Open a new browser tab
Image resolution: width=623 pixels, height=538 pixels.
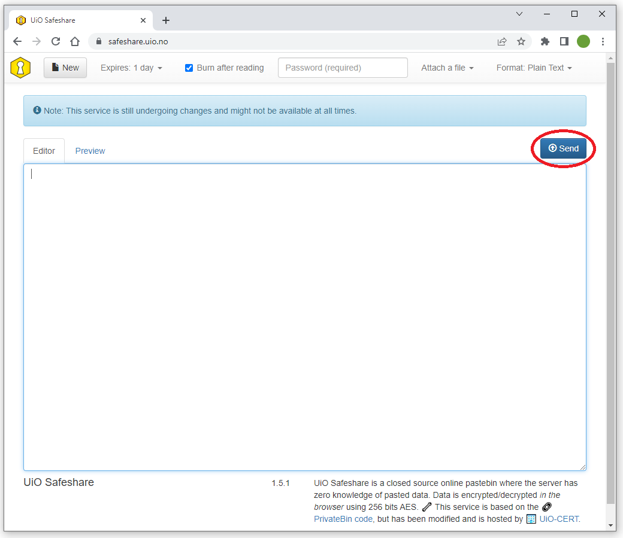pyautogui.click(x=166, y=20)
